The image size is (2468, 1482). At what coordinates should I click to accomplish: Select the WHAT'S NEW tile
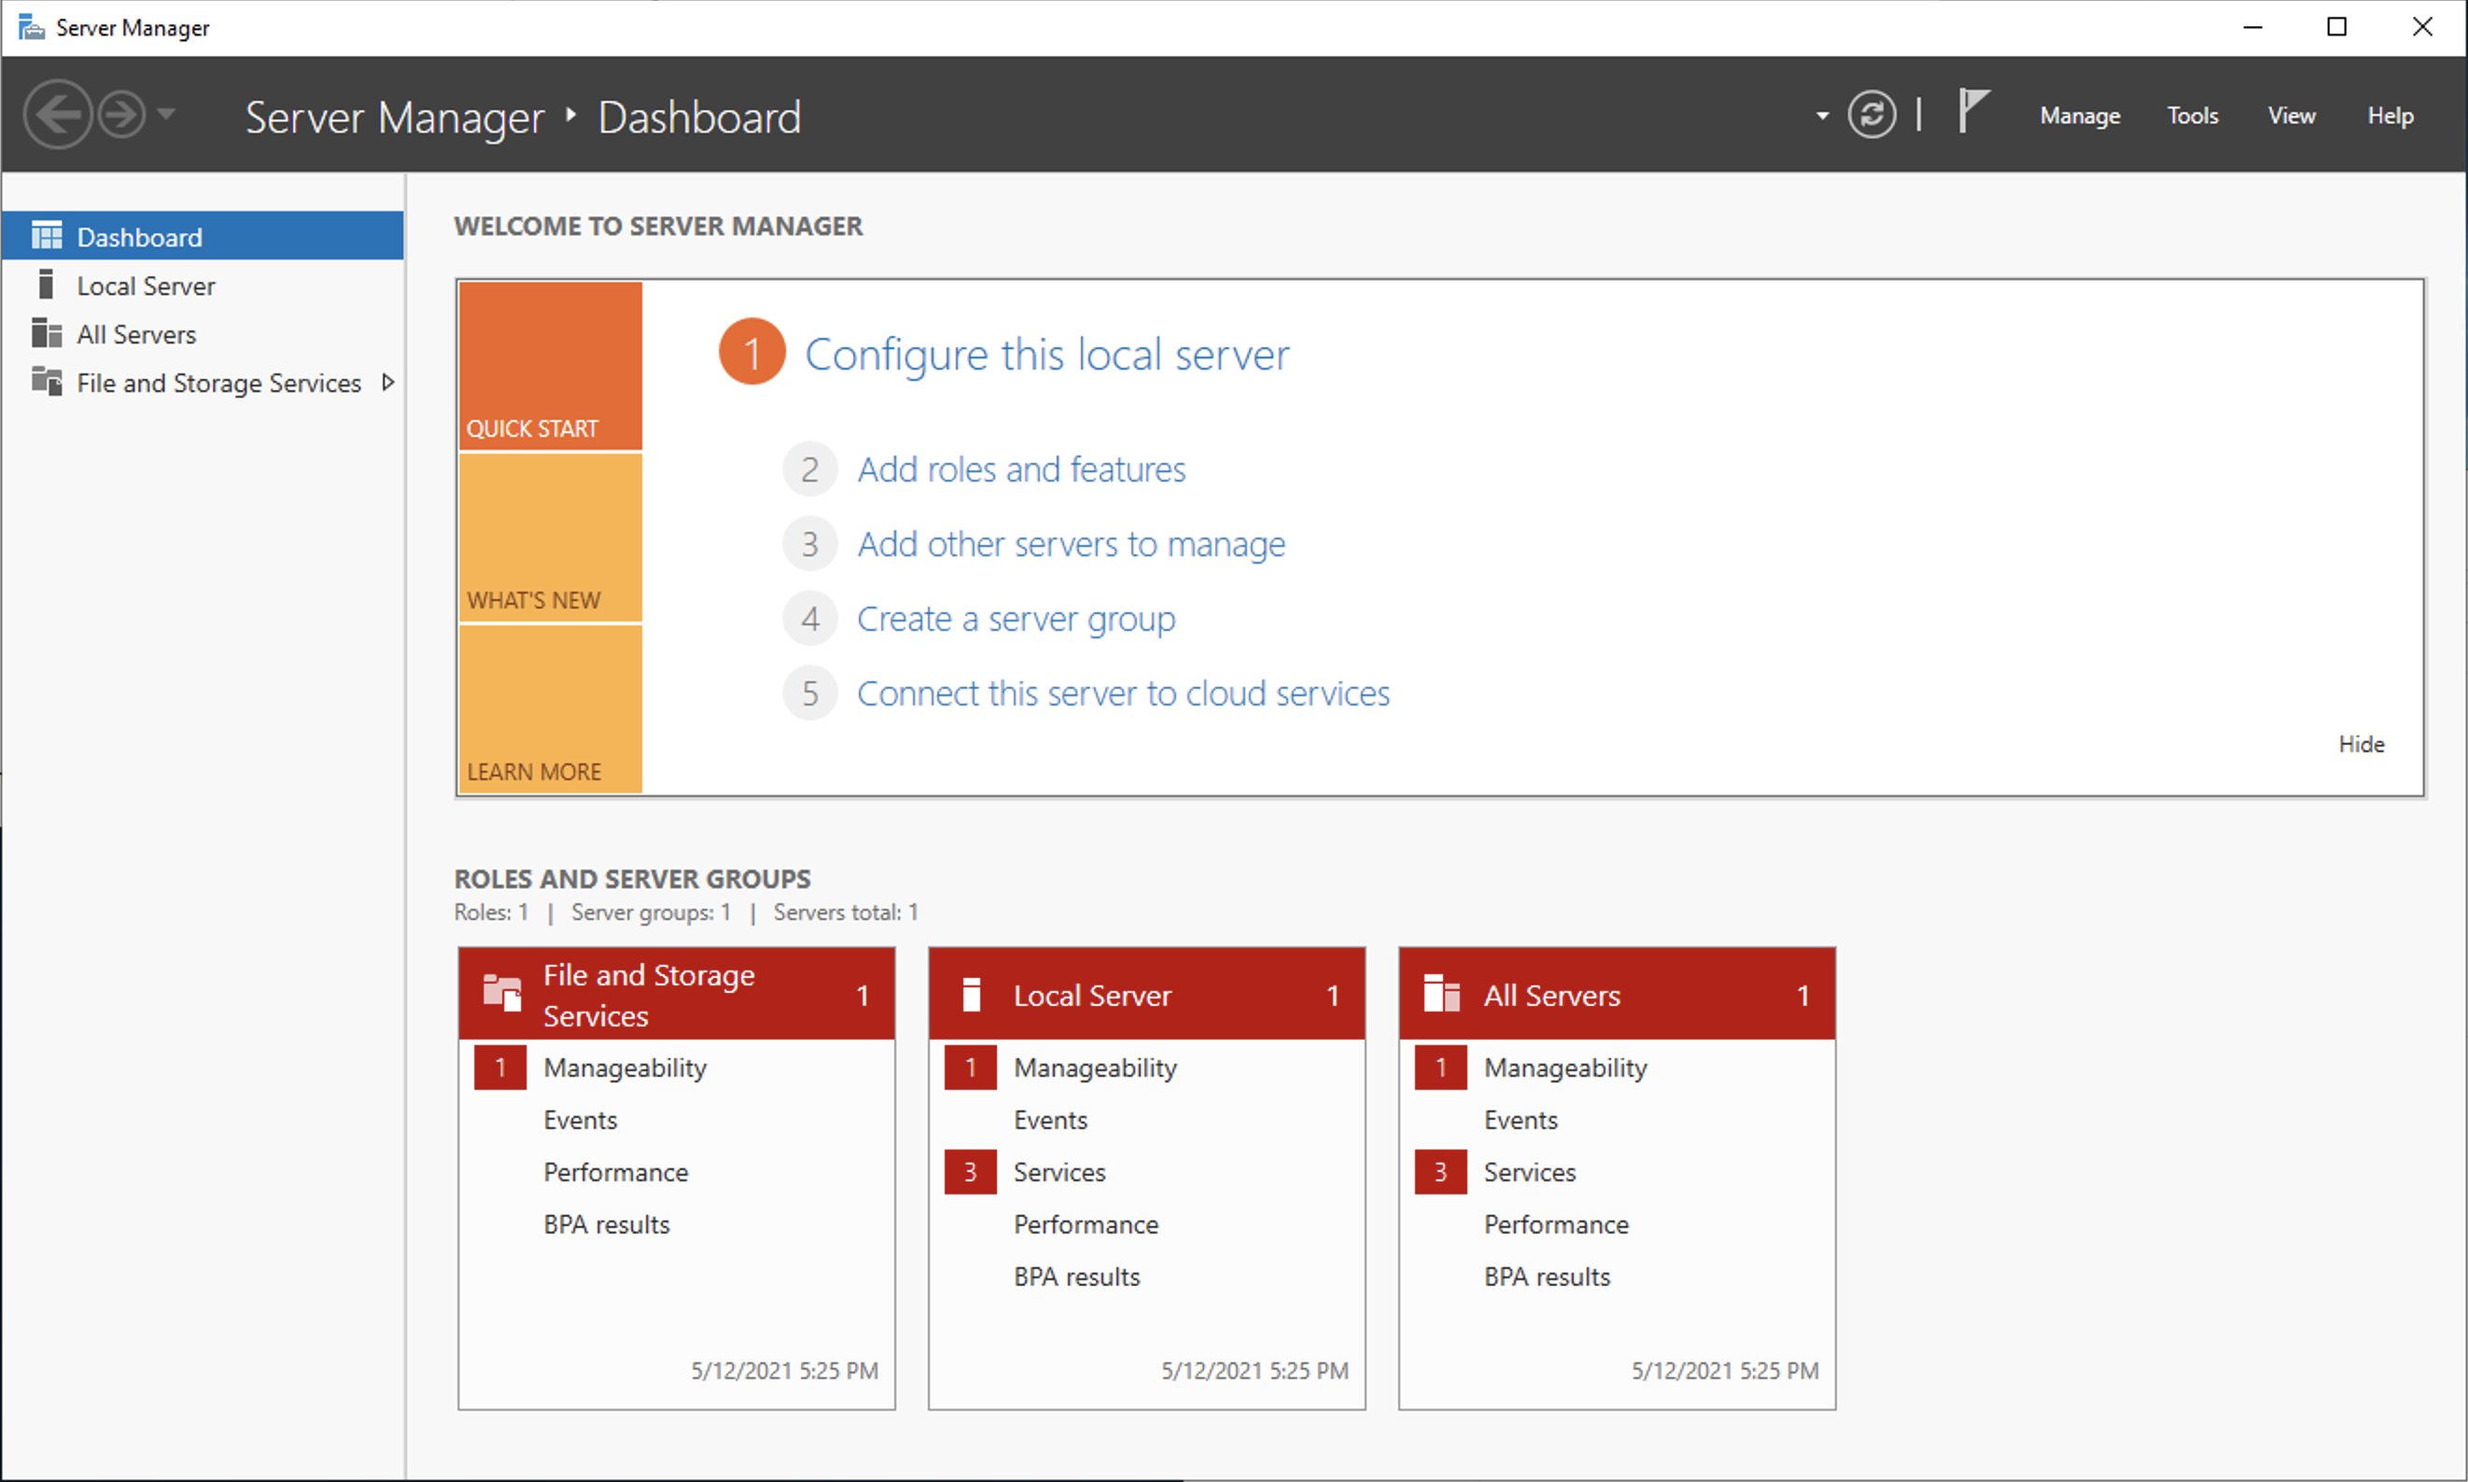(551, 538)
